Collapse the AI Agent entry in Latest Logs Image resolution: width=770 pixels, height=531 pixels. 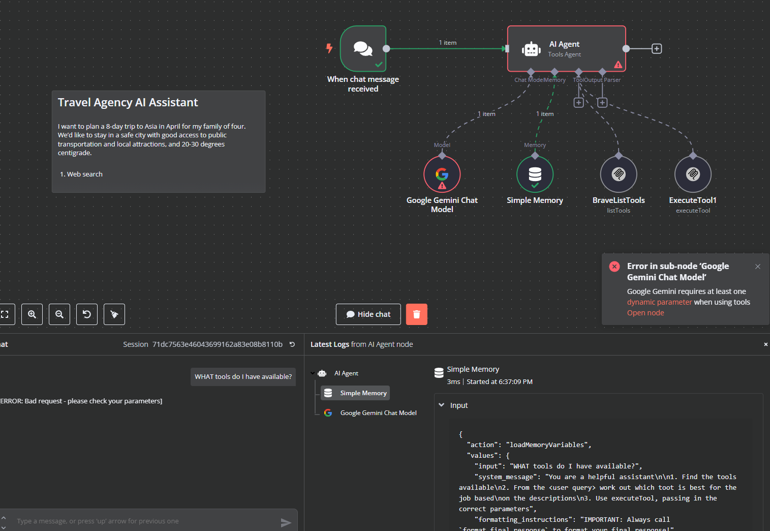[314, 373]
